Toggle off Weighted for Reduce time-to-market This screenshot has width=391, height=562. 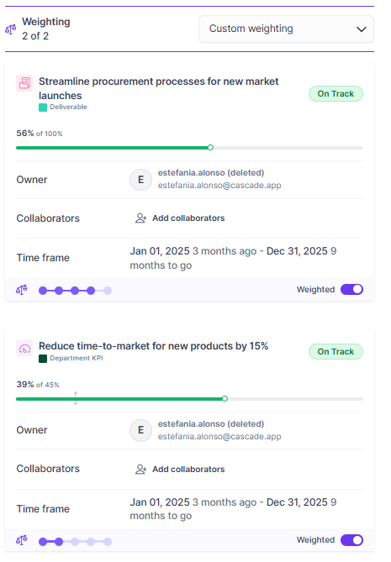coord(351,540)
